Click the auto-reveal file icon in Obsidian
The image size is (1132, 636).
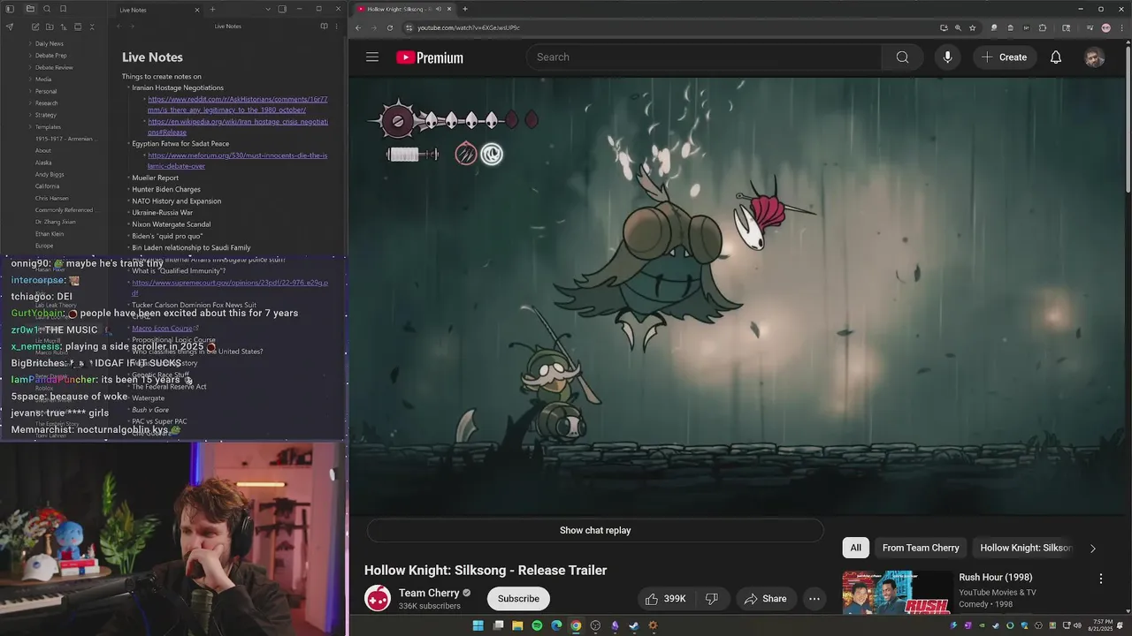pyautogui.click(x=78, y=27)
